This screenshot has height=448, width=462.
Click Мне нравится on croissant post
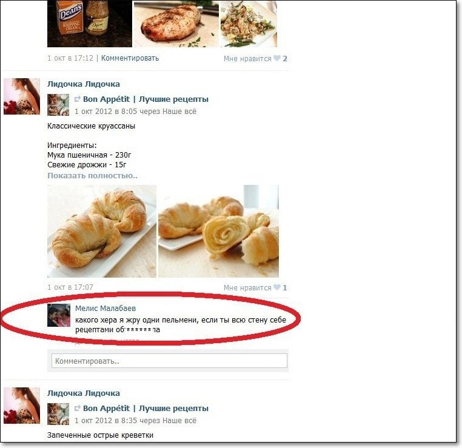247,287
